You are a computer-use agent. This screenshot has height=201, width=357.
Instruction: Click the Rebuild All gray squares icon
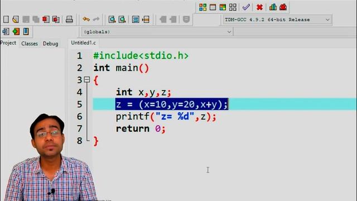[x=233, y=7]
